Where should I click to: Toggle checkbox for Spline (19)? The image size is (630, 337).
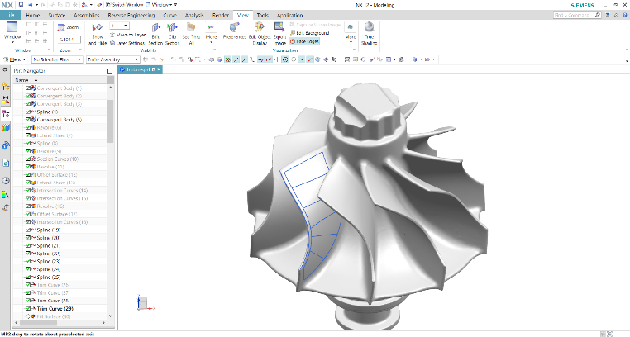29,230
